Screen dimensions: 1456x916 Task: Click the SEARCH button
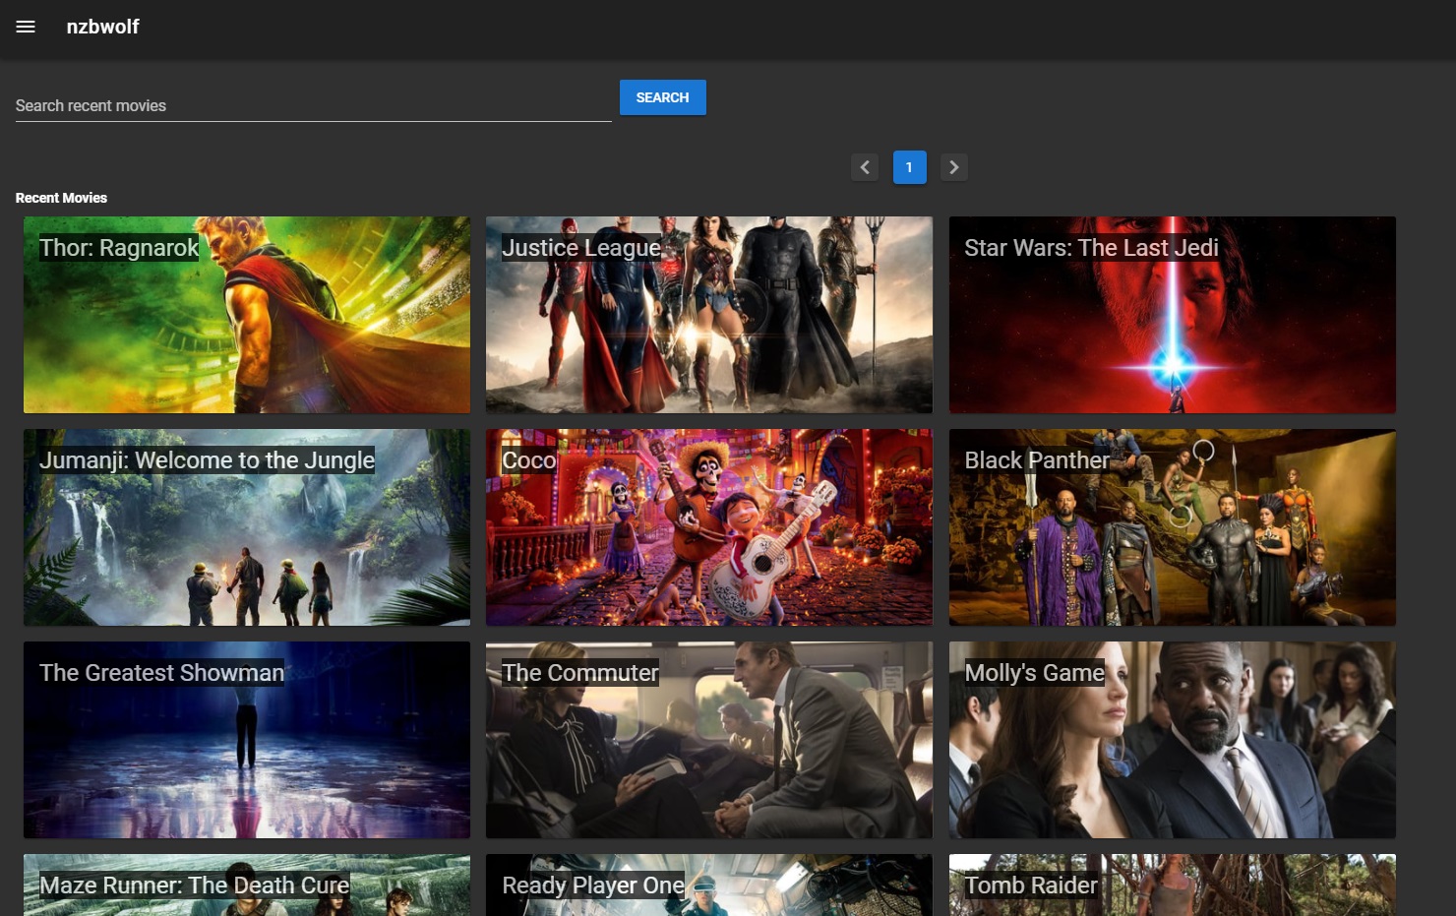(662, 97)
